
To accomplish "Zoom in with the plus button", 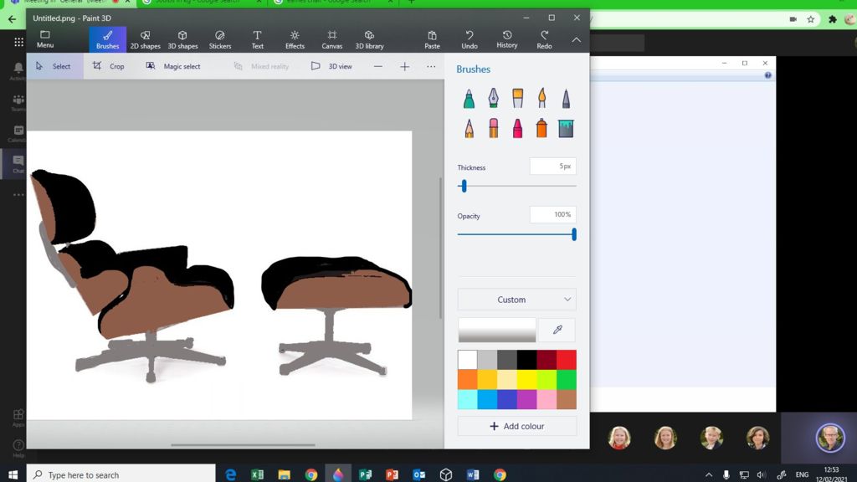I will [404, 67].
